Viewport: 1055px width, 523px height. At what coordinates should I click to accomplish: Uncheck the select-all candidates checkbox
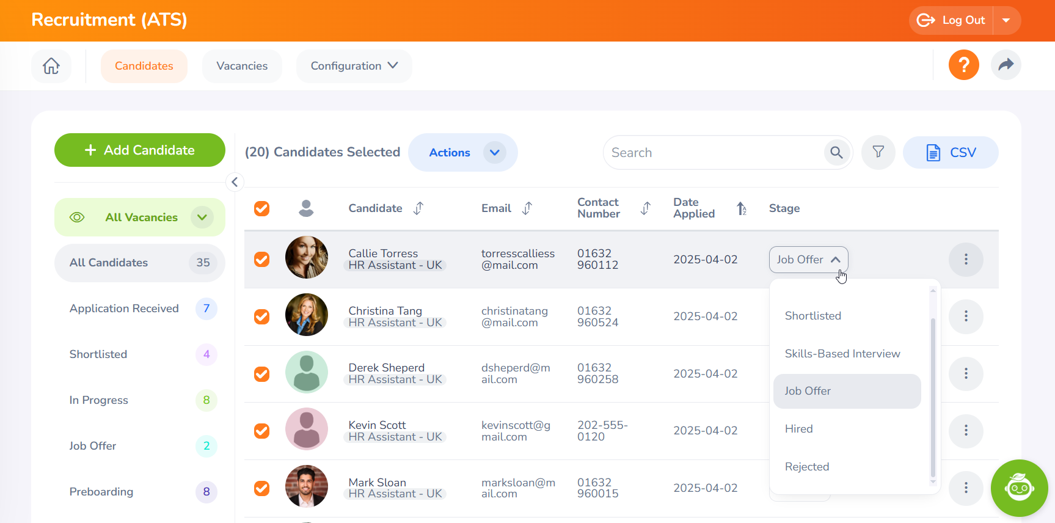(262, 208)
